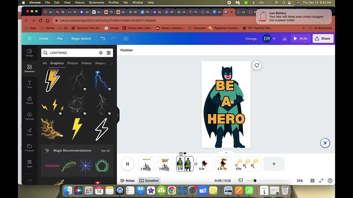This screenshot has width=353, height=198.
Task: Click the Chrome address bar URL
Action: [x=108, y=20]
